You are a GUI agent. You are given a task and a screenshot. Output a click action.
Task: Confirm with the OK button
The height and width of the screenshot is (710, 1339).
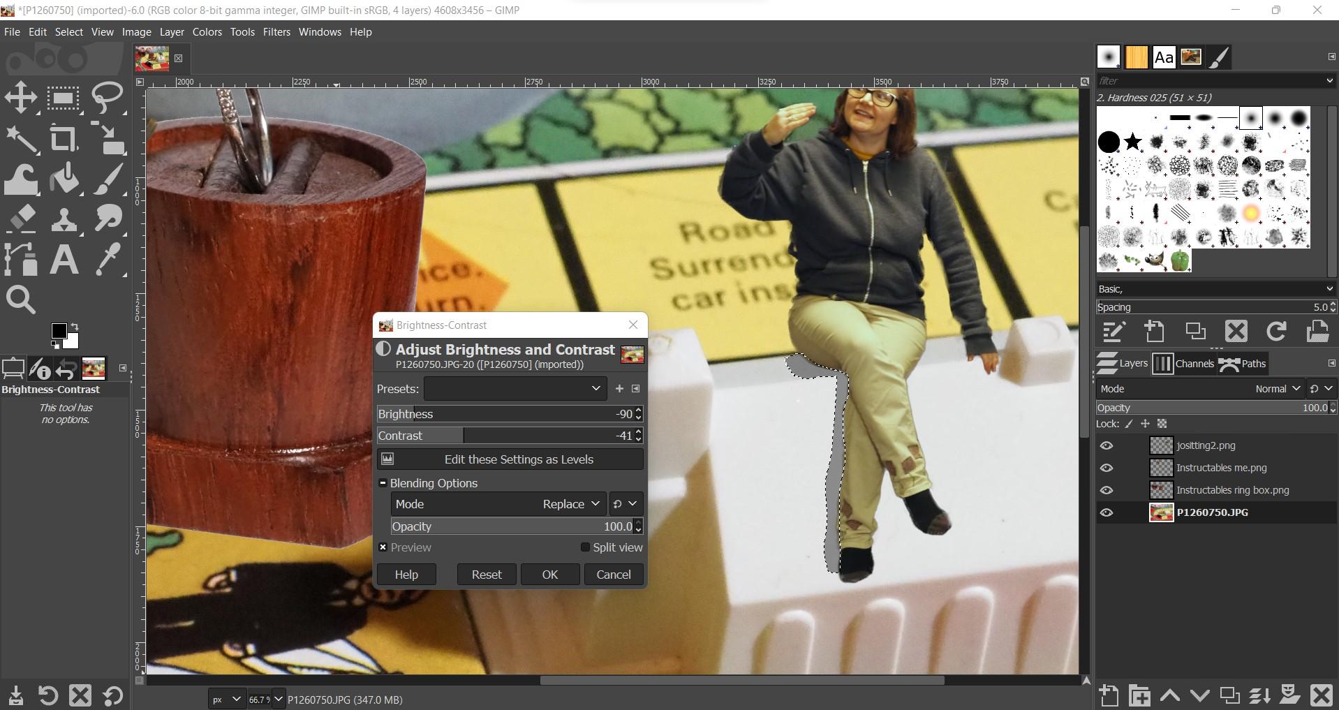[549, 574]
